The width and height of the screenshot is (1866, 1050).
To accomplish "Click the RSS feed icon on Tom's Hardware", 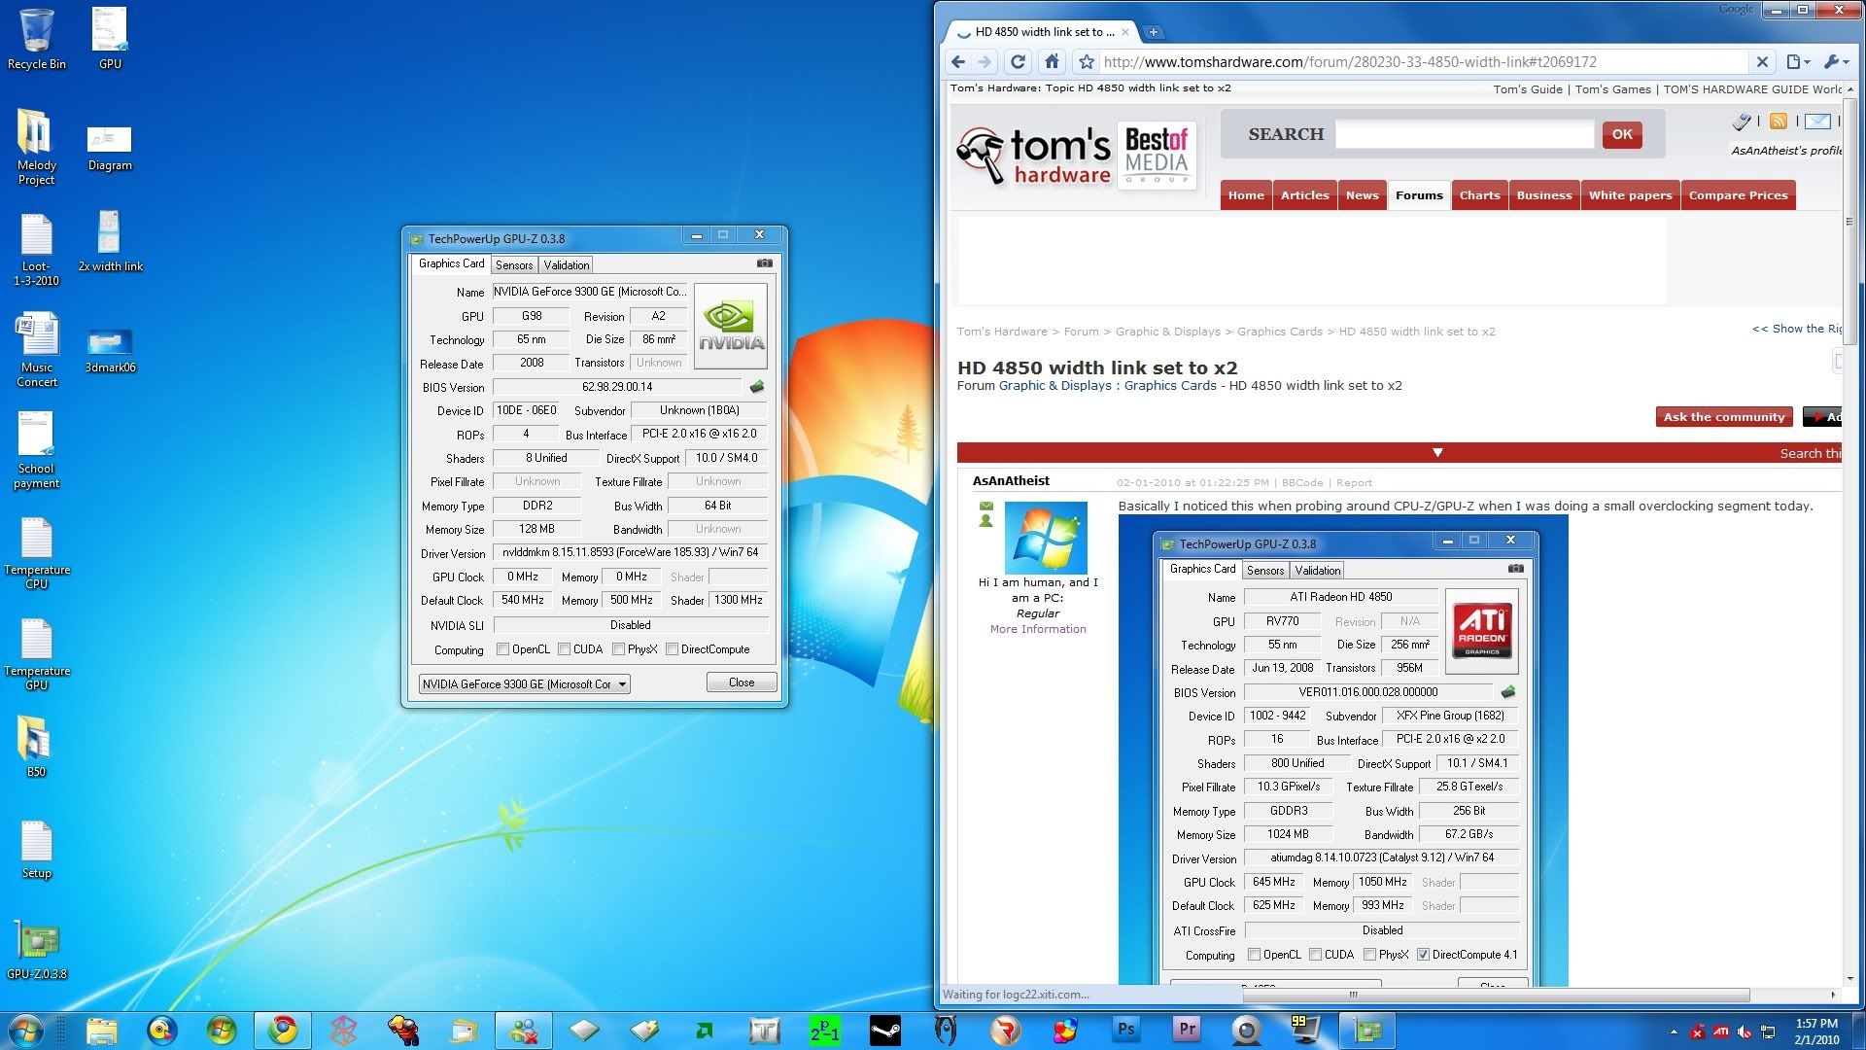I will point(1779,122).
